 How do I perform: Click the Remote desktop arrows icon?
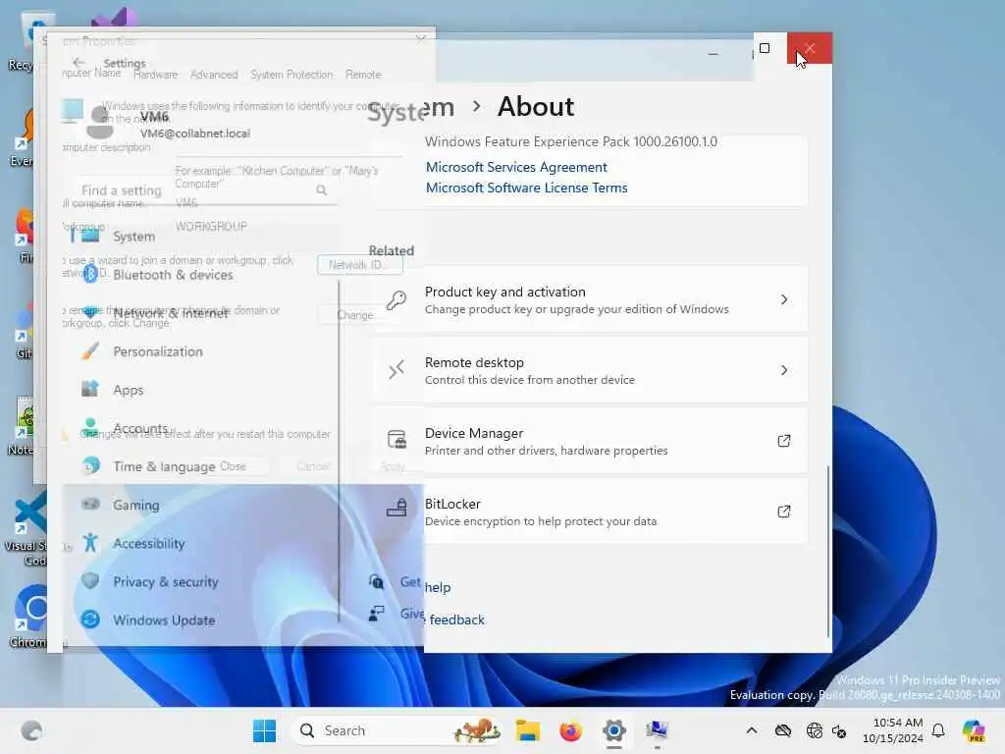(x=397, y=370)
